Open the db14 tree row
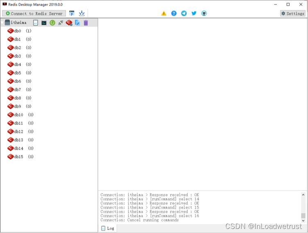308x233 pixels. 49,148
